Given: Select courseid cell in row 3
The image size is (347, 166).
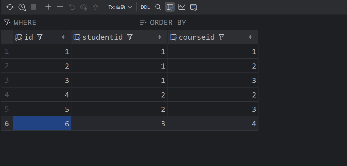Looking at the screenshot, I should 213,80.
